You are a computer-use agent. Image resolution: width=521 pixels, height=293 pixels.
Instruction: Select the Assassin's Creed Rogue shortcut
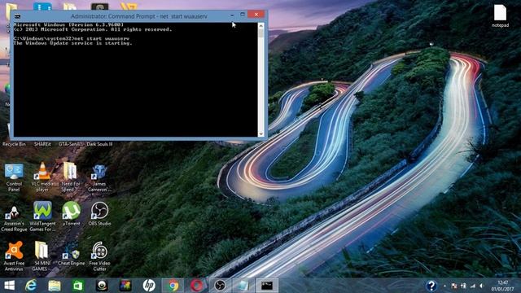click(14, 217)
